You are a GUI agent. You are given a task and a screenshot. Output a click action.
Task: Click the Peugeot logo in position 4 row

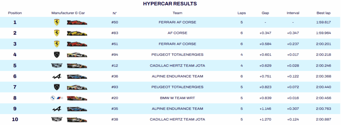tap(57, 55)
